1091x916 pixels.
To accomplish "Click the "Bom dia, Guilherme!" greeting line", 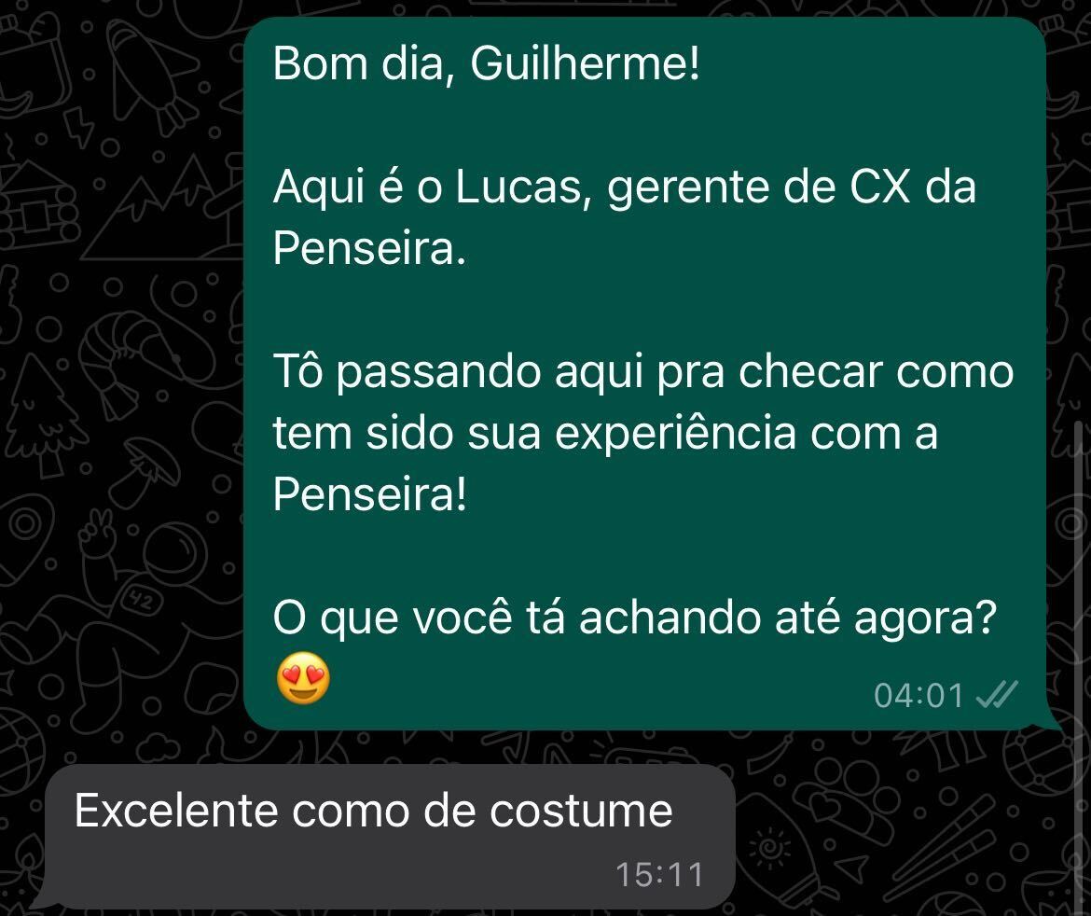I will [486, 63].
